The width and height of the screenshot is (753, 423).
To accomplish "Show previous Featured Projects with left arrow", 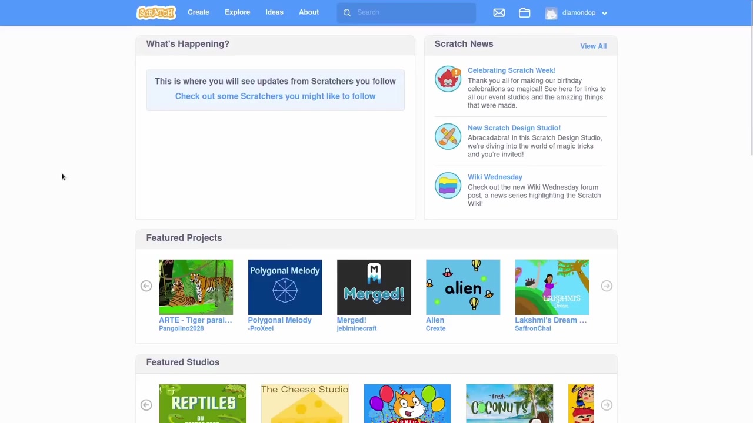I will 146,286.
